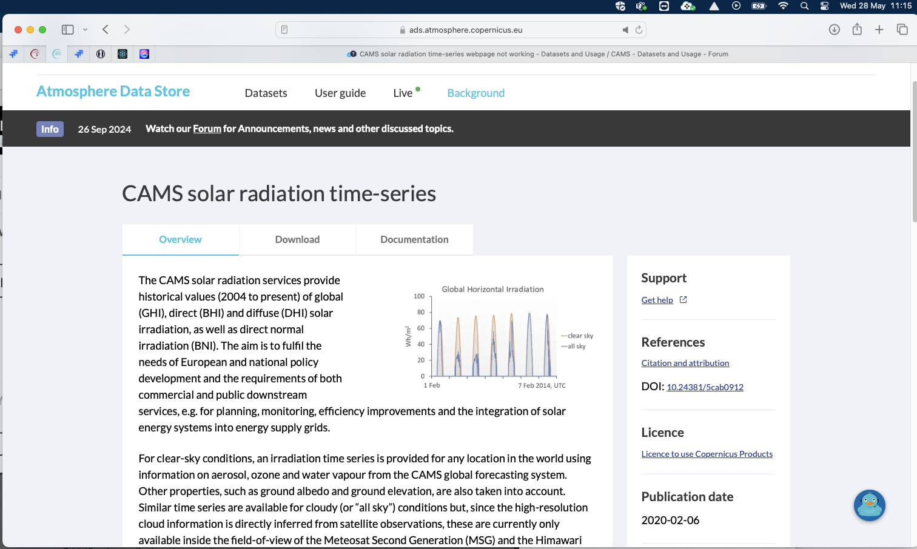
Task: Open the triangle menu bar icon
Action: click(x=714, y=6)
